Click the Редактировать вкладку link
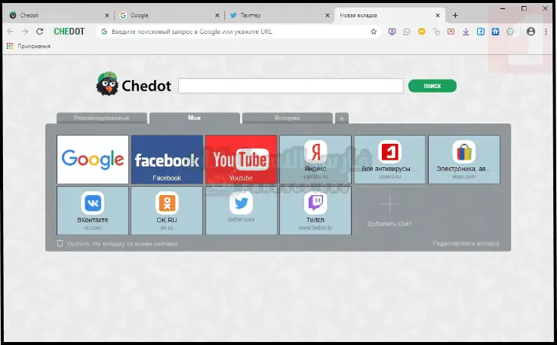 pyautogui.click(x=466, y=243)
